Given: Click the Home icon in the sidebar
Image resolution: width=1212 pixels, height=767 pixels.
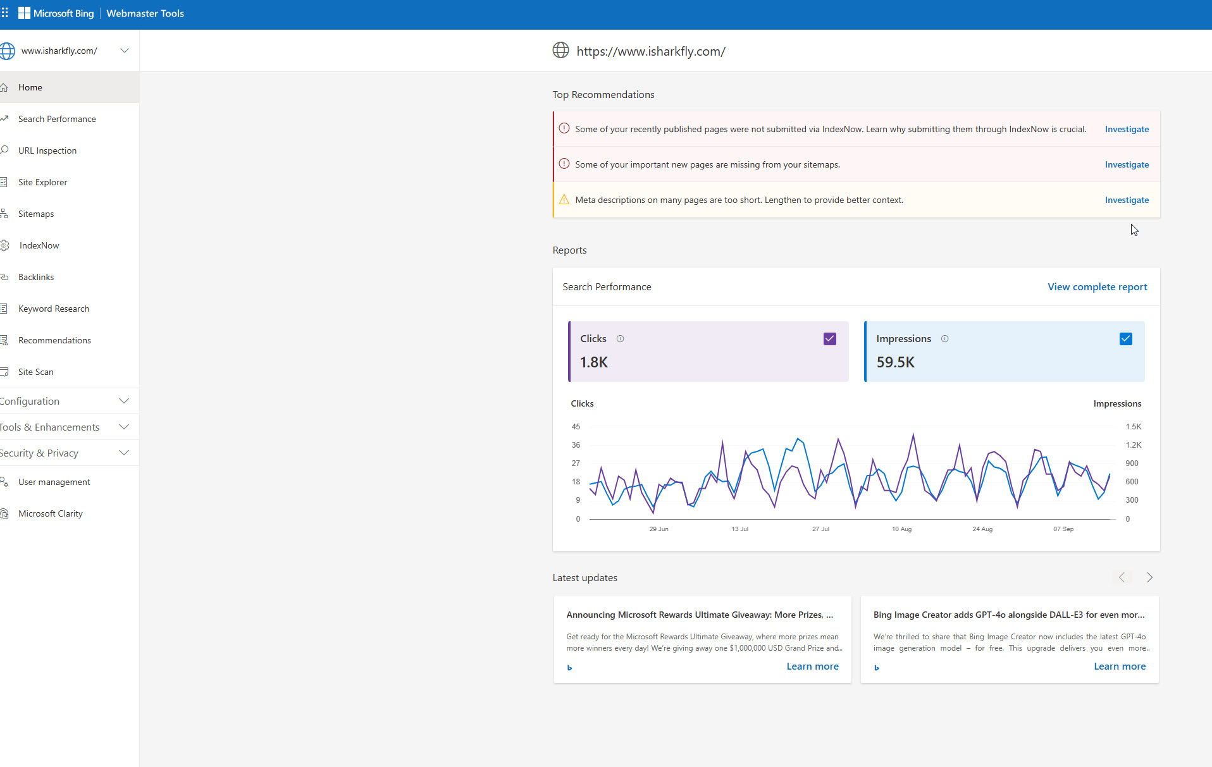Looking at the screenshot, I should [4, 87].
